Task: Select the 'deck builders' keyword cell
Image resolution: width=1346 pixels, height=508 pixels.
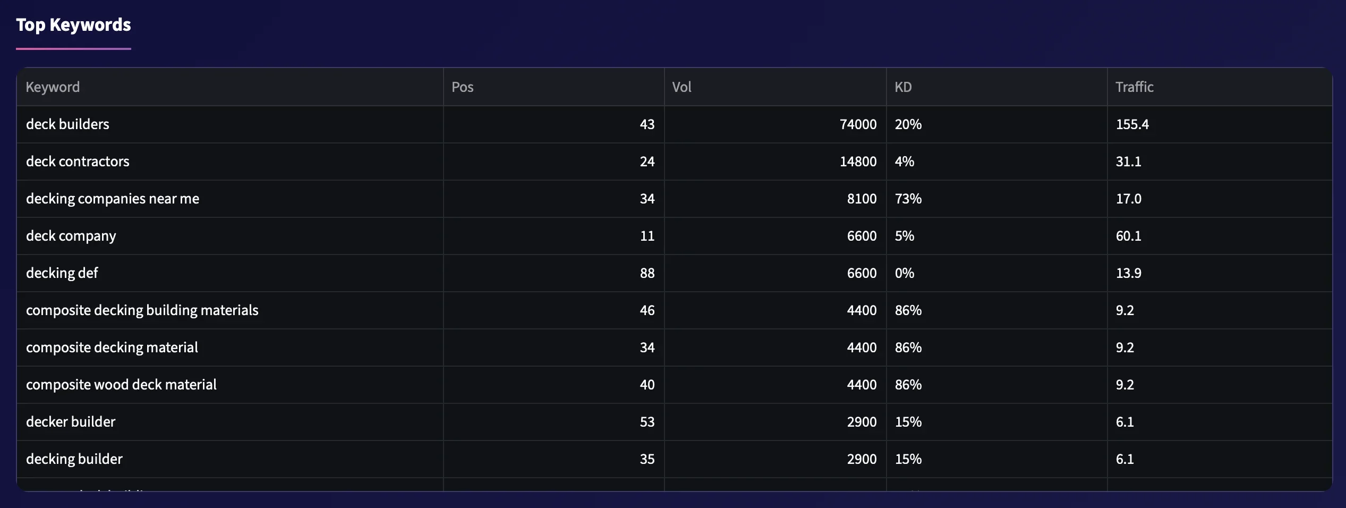Action: click(x=68, y=124)
